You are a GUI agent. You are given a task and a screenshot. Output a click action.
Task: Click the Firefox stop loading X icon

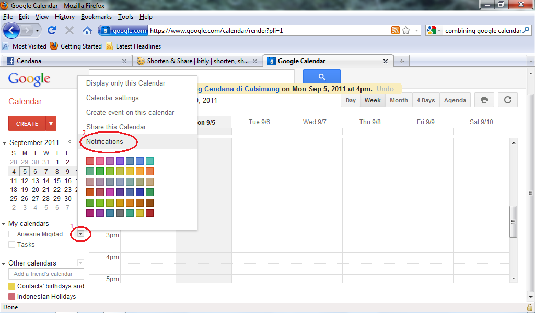point(69,31)
